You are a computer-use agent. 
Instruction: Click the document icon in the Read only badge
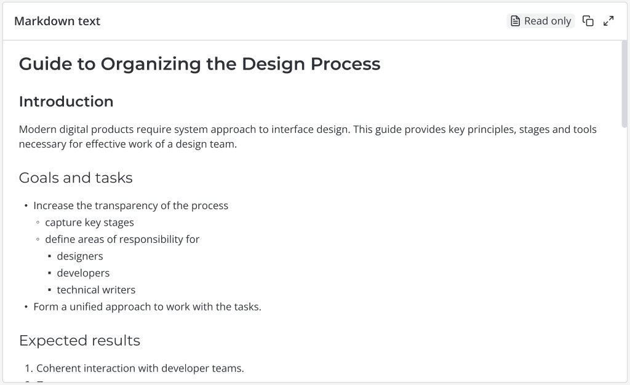[x=516, y=21]
